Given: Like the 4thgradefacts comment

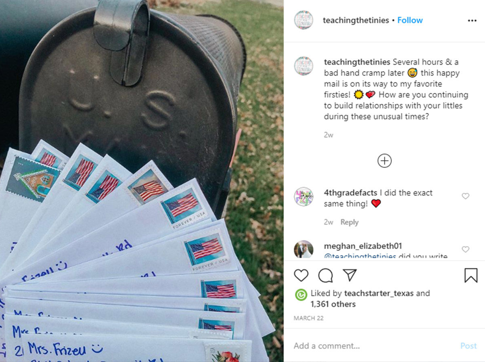Looking at the screenshot, I should coord(465,196).
